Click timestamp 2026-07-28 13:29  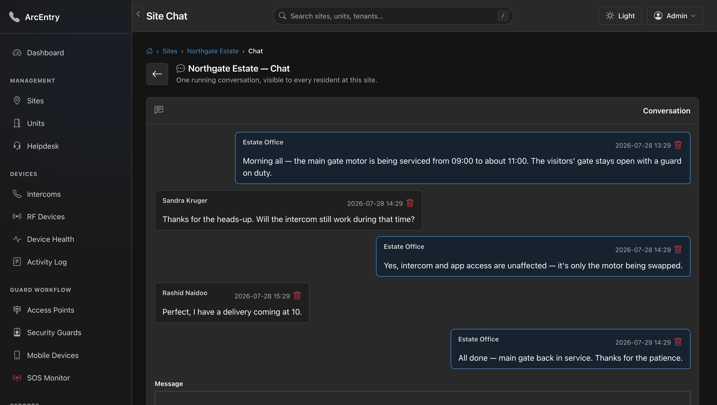(643, 145)
